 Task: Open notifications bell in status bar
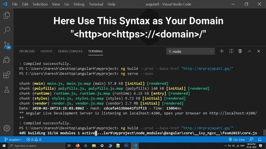pyautogui.click(x=260, y=139)
